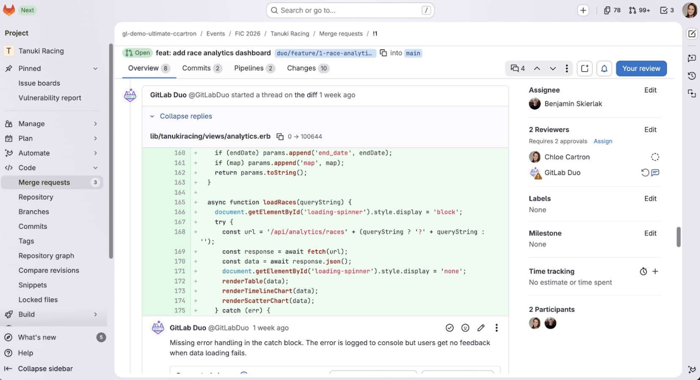The width and height of the screenshot is (700, 380).
Task: Open the bell notification settings for this merge request
Action: coord(604,68)
